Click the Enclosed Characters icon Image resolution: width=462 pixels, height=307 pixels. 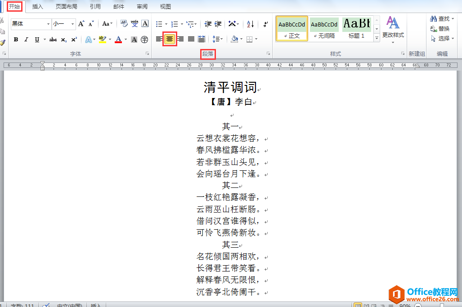[x=144, y=40]
